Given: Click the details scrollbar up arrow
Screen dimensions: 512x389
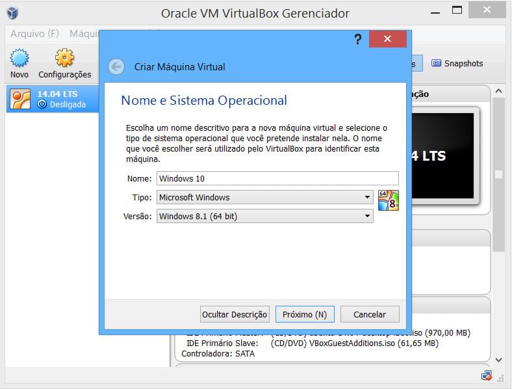Looking at the screenshot, I should (x=498, y=91).
